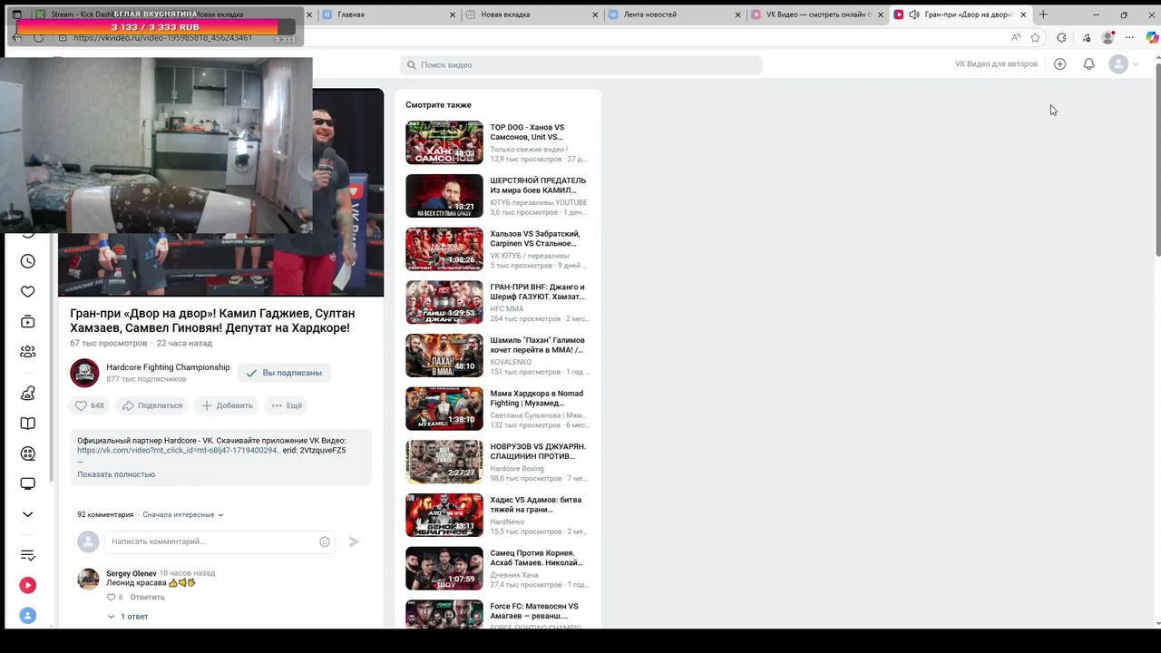The image size is (1161, 653).
Task: Open the profile account dropdown top right
Action: tap(1124, 64)
